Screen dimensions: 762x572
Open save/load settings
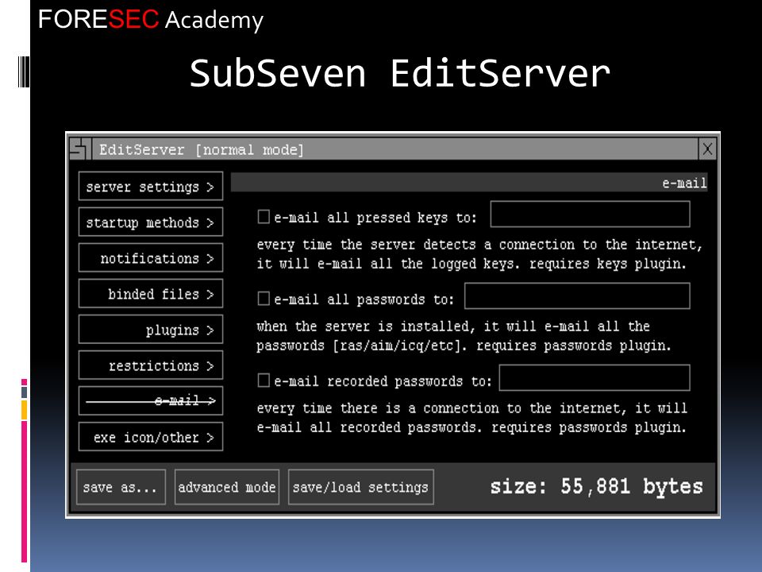pyautogui.click(x=360, y=487)
